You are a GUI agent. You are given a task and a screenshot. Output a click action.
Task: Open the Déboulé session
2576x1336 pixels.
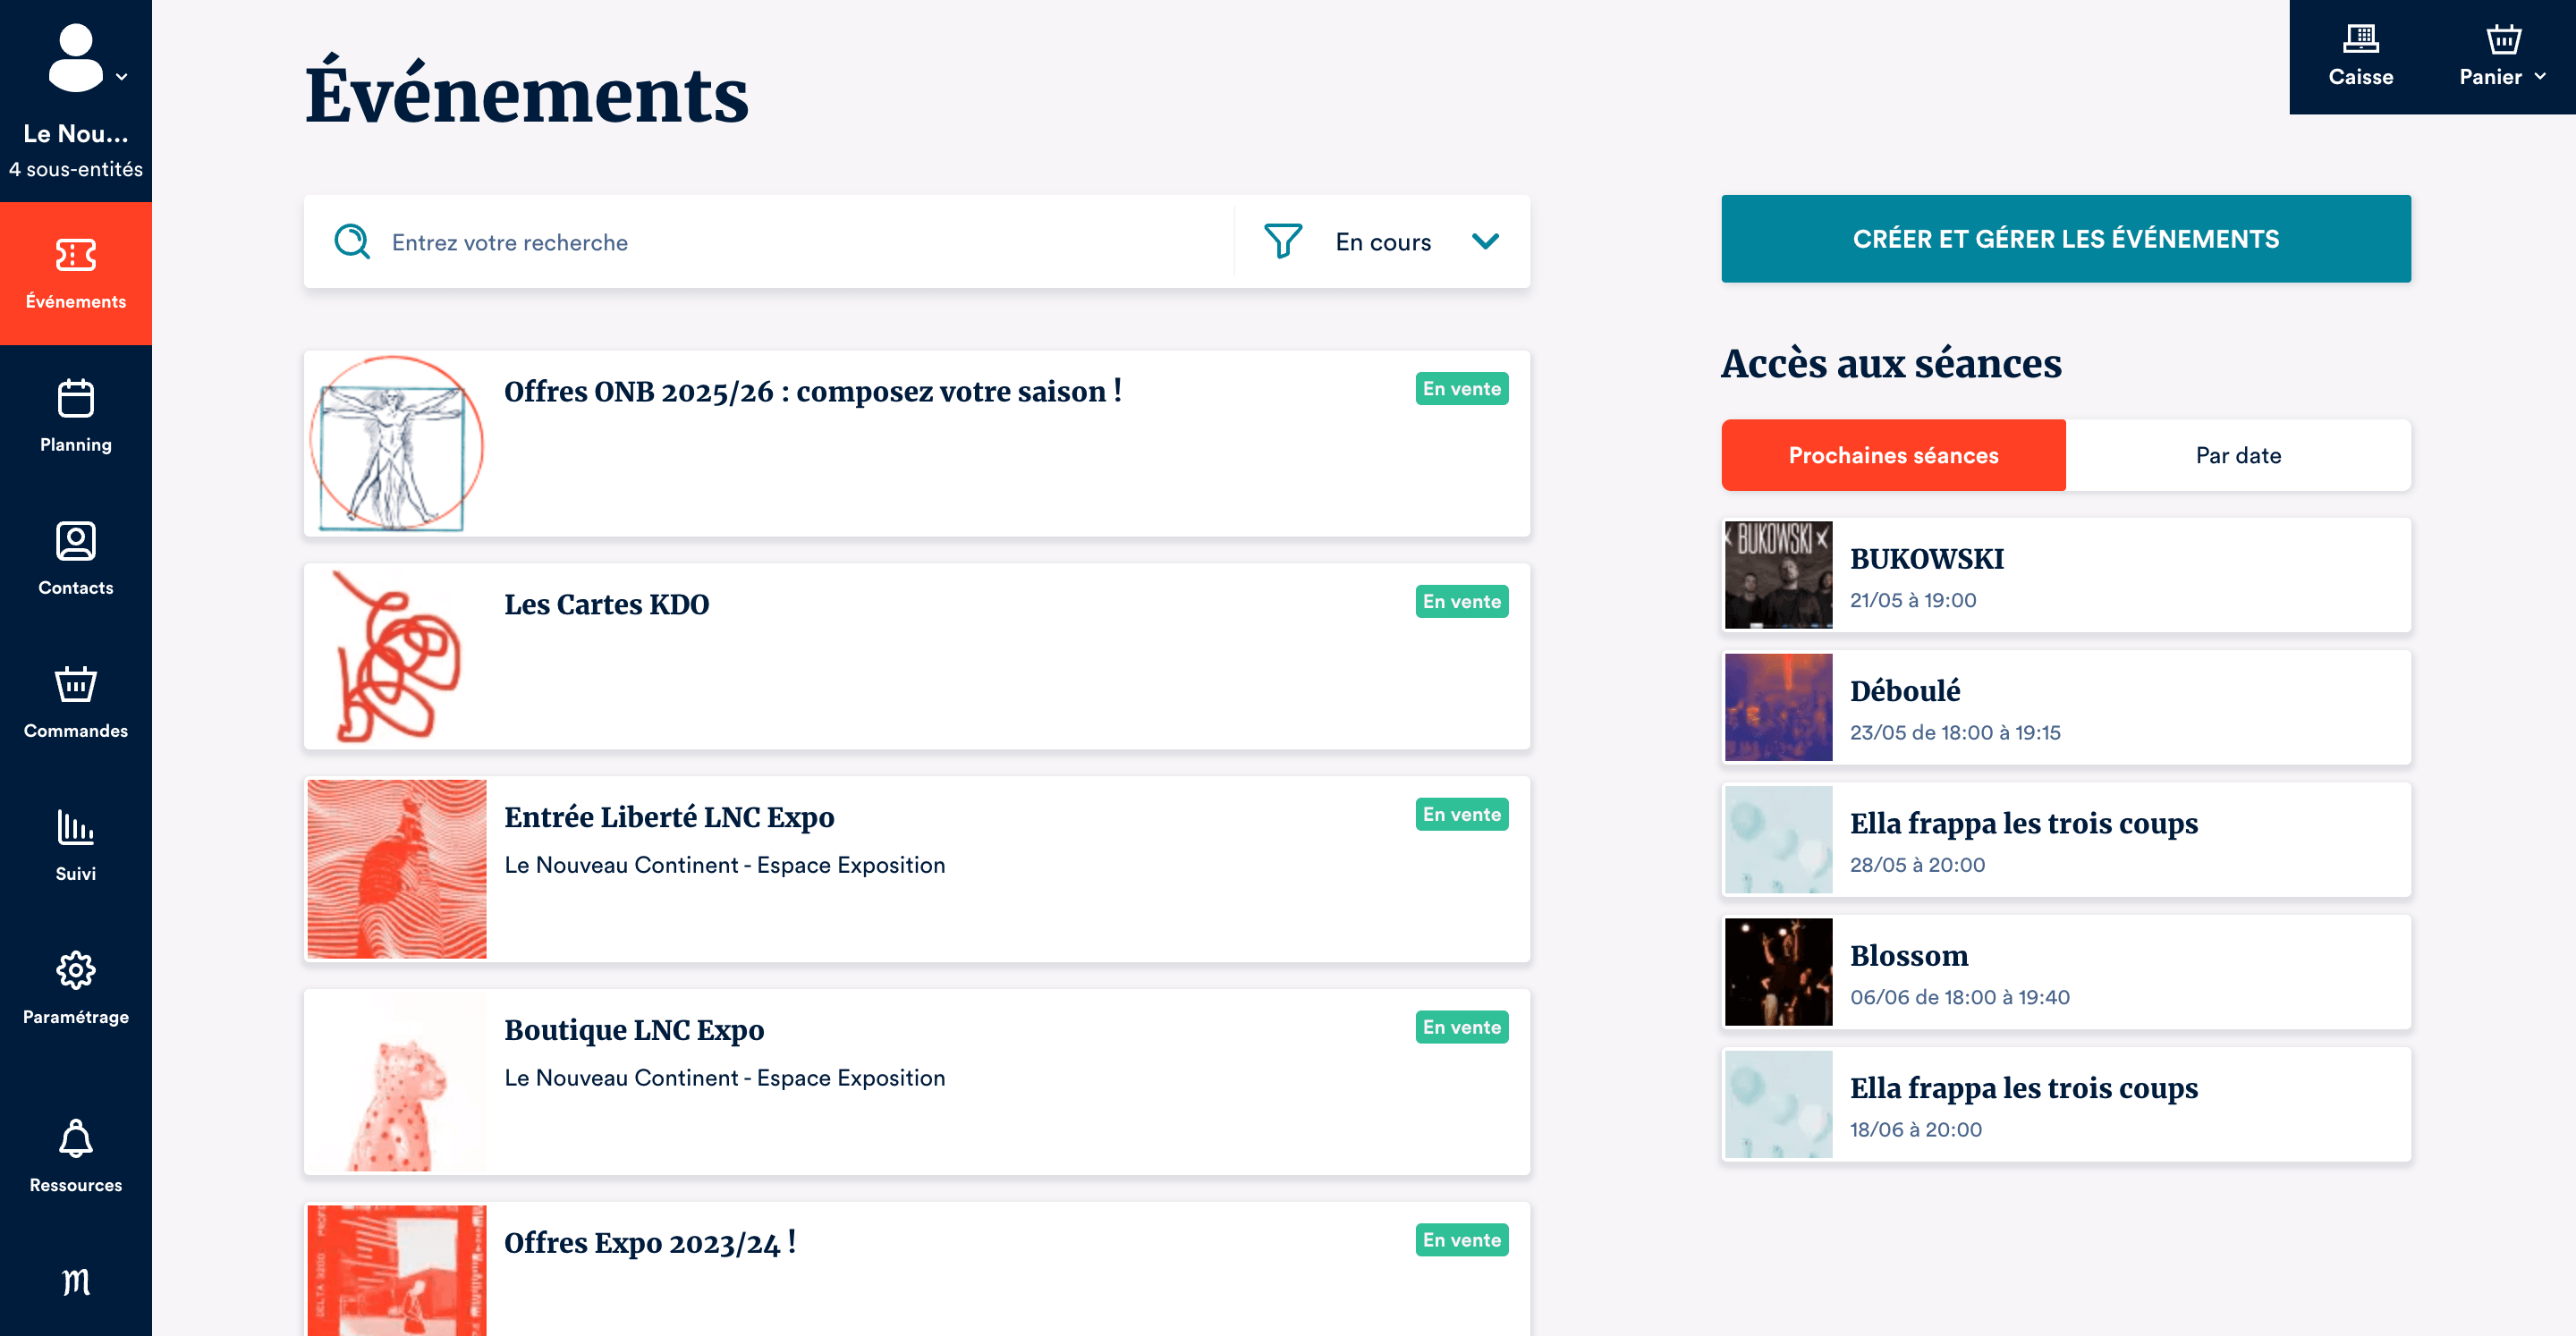point(2066,707)
